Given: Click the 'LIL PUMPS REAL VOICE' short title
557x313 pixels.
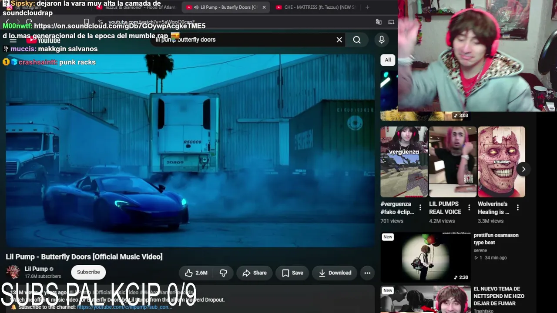Looking at the screenshot, I should click(x=445, y=208).
